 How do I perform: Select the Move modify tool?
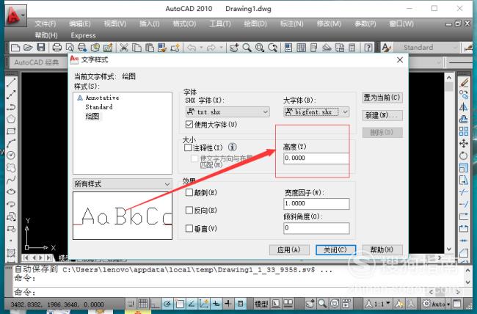(x=464, y=143)
